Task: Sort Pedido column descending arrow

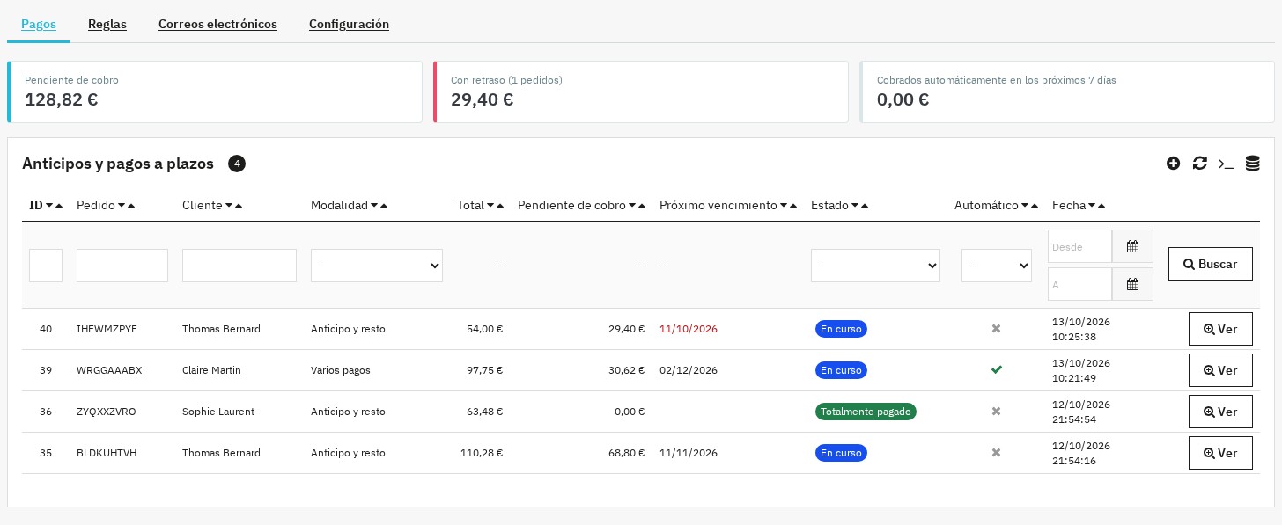Action: pyautogui.click(x=122, y=206)
